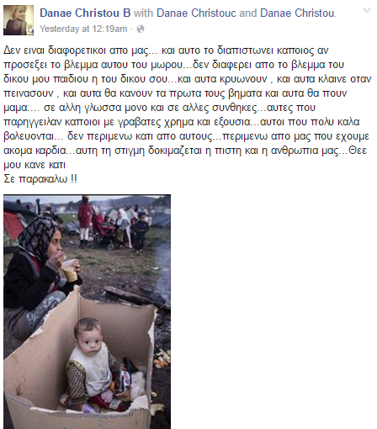Click the word 'with' in the header
Screen dimensions: 377x429
[143, 13]
